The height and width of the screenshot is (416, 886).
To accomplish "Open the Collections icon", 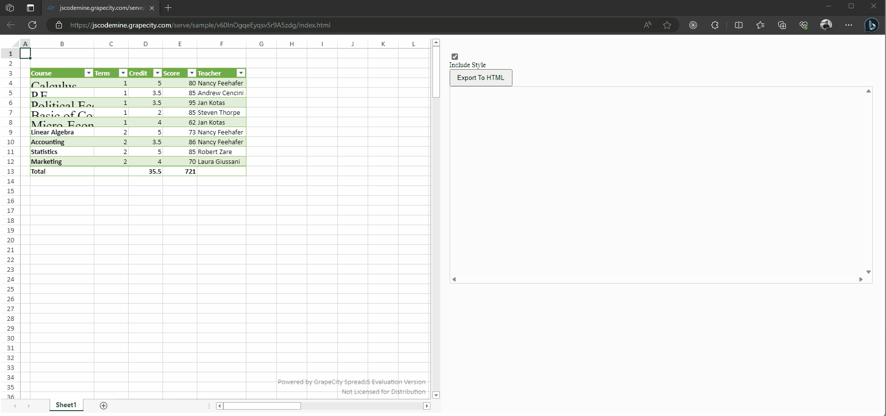I will [782, 25].
